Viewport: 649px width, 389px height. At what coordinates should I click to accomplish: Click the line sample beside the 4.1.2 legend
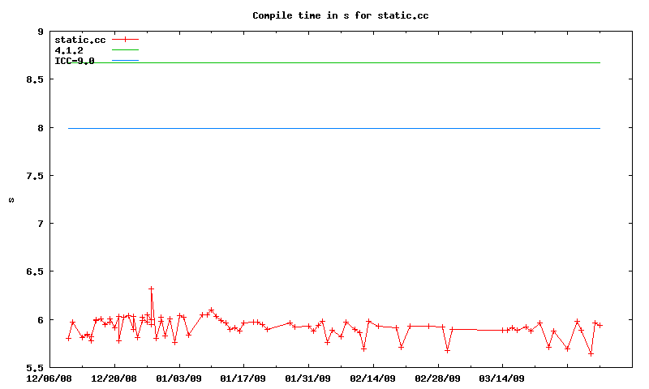click(x=126, y=50)
